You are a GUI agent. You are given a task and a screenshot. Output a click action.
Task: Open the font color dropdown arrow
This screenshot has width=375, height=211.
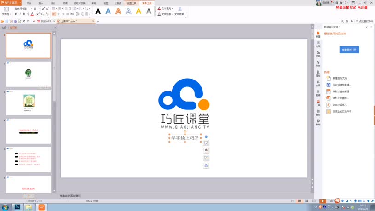(x=35, y=14)
